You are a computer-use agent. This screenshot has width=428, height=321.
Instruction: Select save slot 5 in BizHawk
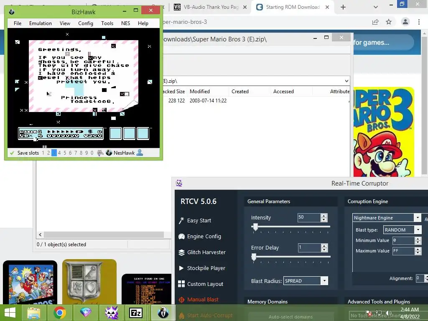tap(65, 153)
